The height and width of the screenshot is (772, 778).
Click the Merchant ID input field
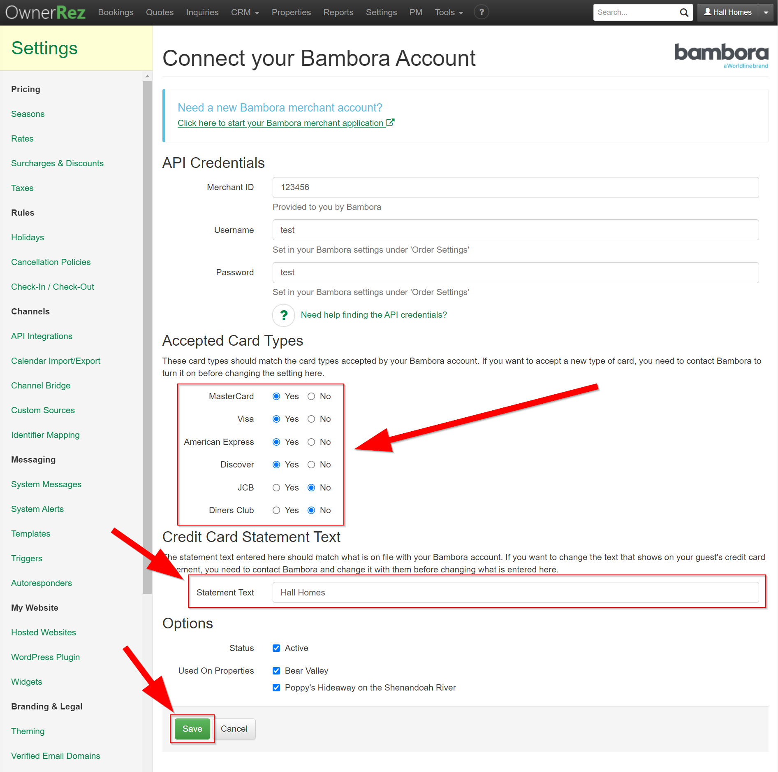[516, 188]
